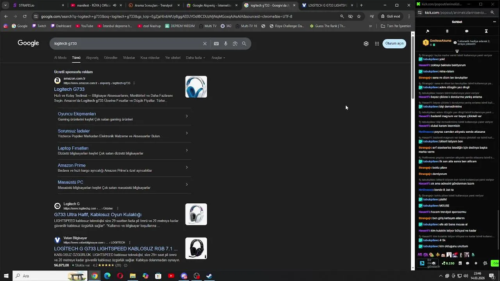Run the search with the magnifier icon
500x281 pixels.
[x=244, y=44]
